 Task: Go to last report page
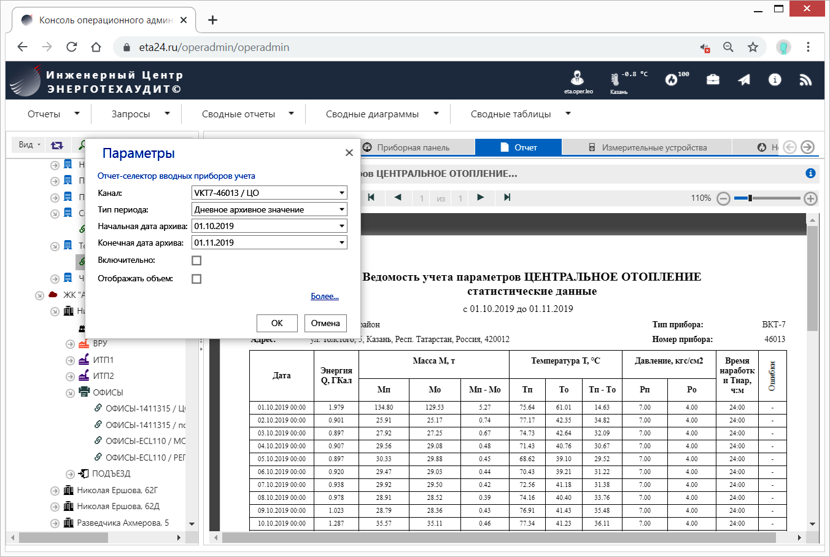point(507,198)
